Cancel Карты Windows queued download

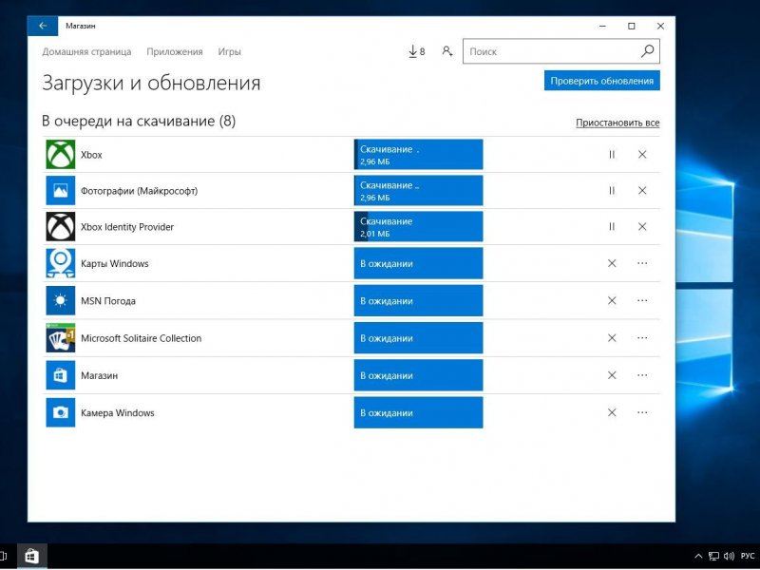click(612, 263)
